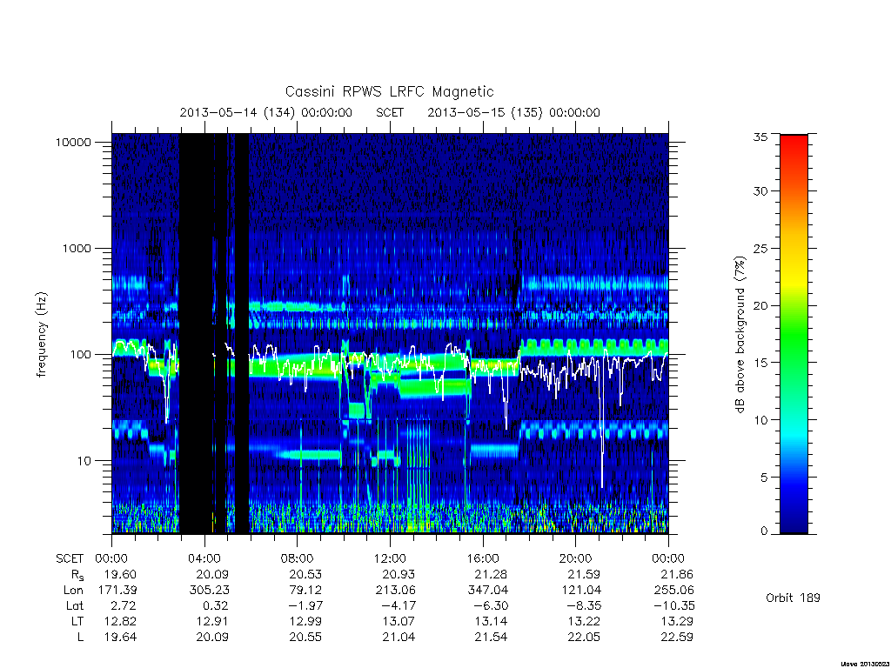891x668 pixels.
Task: Click Rs value 20.93
Action: tap(399, 574)
